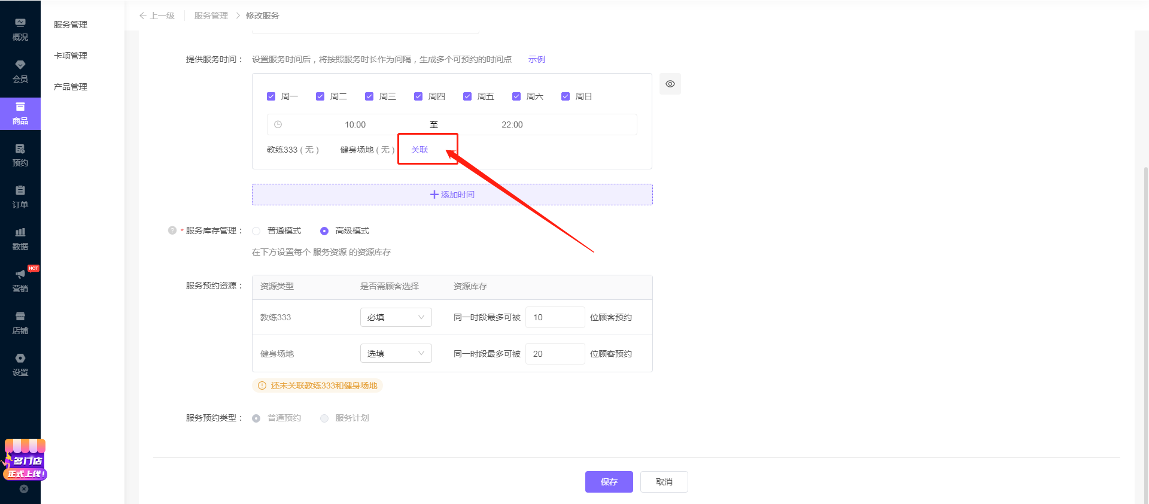Viewport: 1149px width, 504px height.
Task: Open the 数据 data sidebar icon
Action: point(20,239)
